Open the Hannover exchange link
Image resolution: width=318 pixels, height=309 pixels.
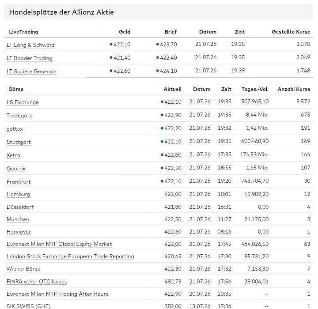tap(19, 232)
